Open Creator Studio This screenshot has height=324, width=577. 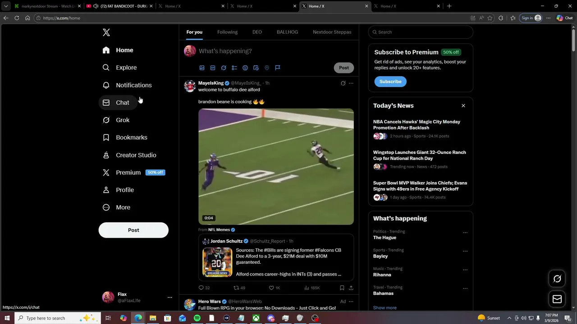(x=129, y=155)
